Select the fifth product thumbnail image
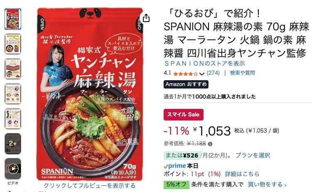Image resolution: width=314 pixels, height=192 pixels. click(x=13, y=118)
